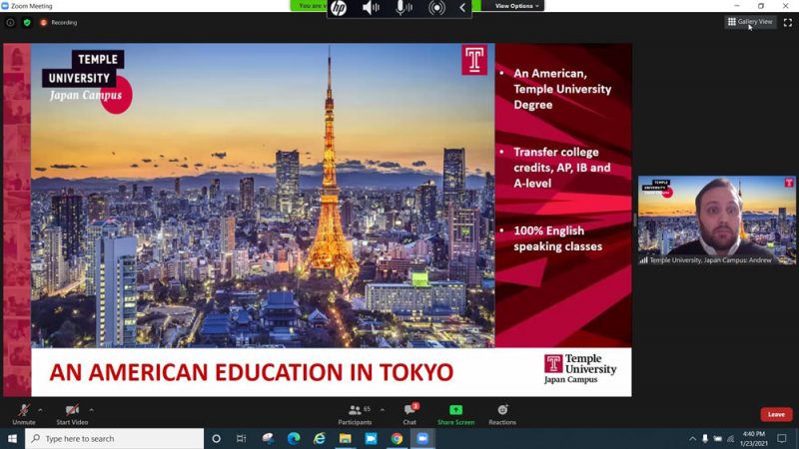Click the signal bars on Andrew's name label
The width and height of the screenshot is (799, 449).
[x=644, y=259]
